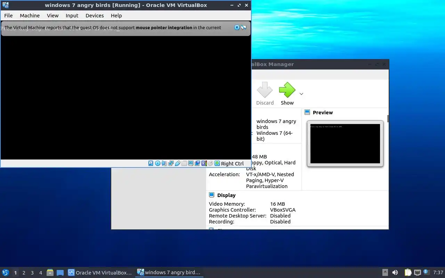Click the 'Video Memory:' label
This screenshot has width=445, height=278.
pos(227,204)
